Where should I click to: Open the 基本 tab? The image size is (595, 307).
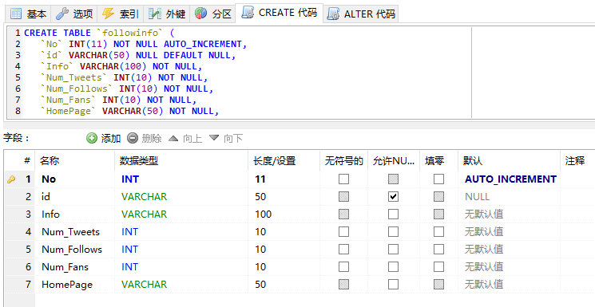pos(28,14)
